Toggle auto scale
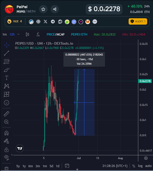 [x=148, y=166]
